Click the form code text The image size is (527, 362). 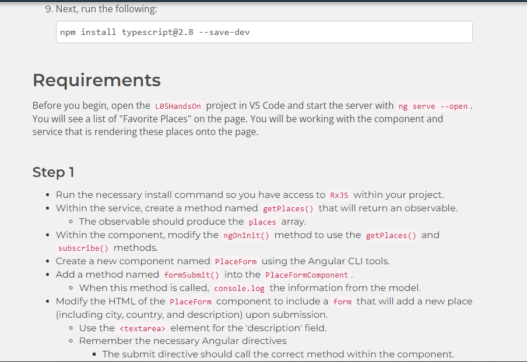(343, 301)
